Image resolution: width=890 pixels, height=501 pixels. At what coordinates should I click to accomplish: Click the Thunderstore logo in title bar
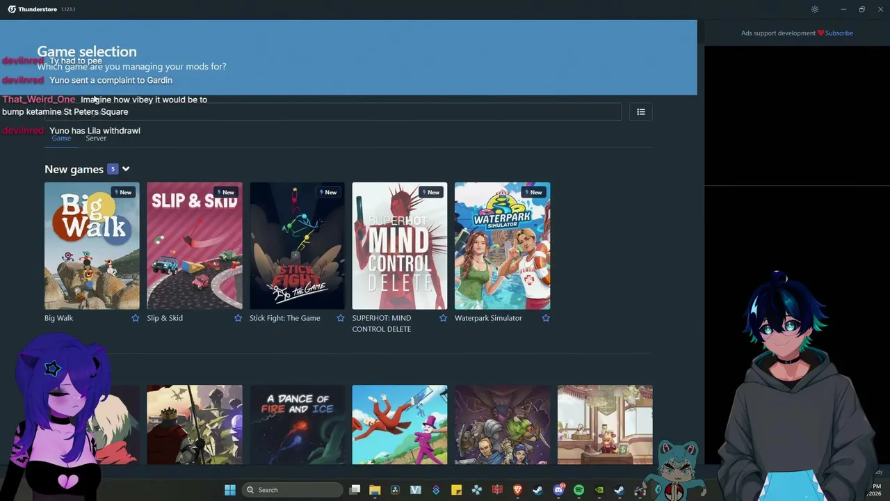point(13,9)
